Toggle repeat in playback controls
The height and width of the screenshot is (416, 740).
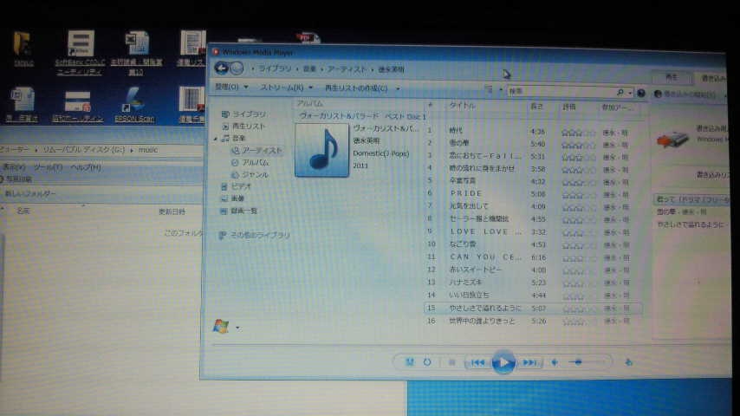click(x=427, y=362)
